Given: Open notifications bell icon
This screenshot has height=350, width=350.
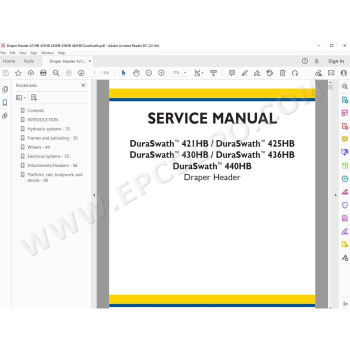Looking at the screenshot, I should (x=316, y=61).
